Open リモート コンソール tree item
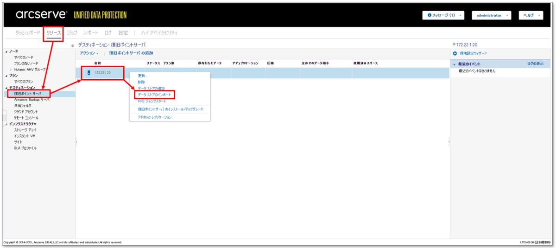This screenshot has height=248, width=556. tap(26, 118)
